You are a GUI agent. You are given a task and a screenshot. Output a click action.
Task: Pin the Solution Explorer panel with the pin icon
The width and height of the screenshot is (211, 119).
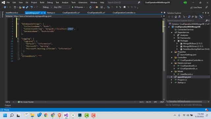[x=206, y=13]
